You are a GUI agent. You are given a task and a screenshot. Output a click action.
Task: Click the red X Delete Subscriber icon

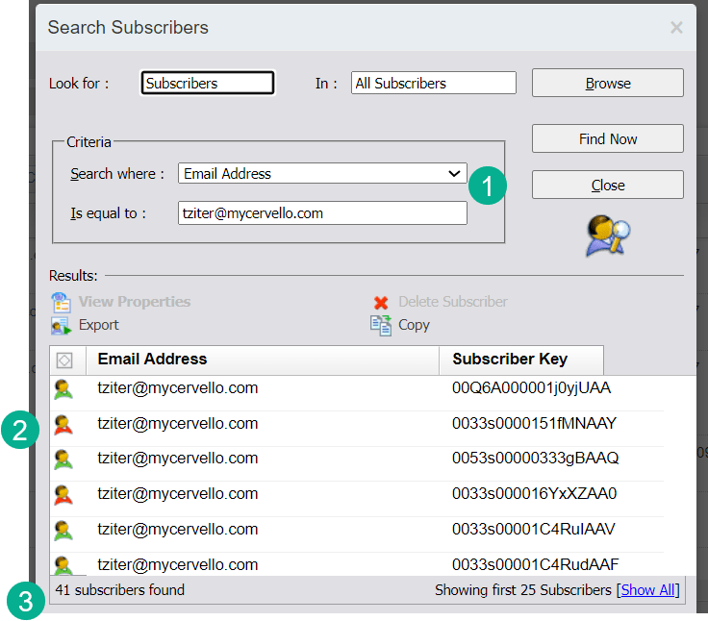(x=381, y=302)
